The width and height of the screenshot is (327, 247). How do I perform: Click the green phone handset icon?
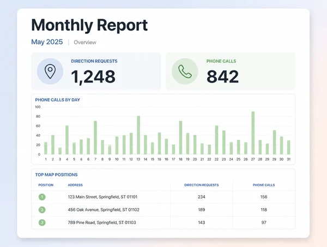(185, 72)
